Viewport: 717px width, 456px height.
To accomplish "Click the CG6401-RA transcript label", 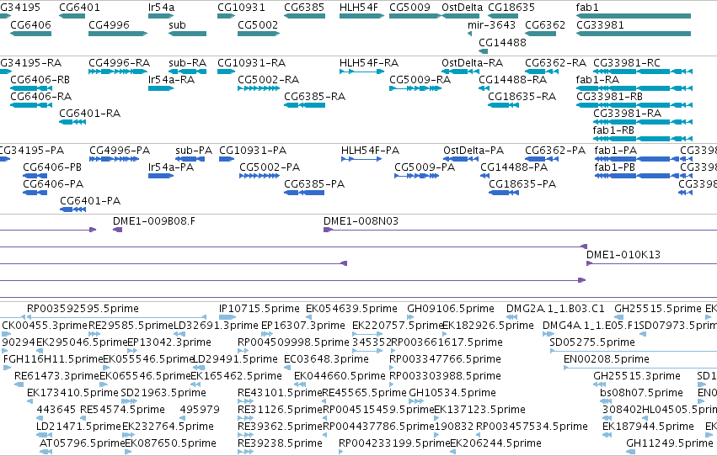I will pyautogui.click(x=89, y=114).
